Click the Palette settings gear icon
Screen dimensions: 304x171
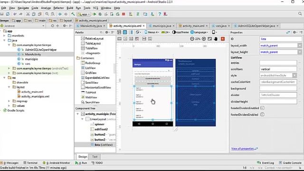point(106,32)
